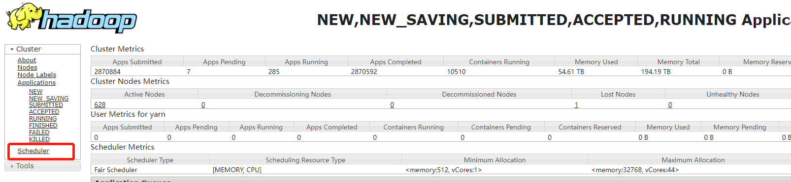Open the decommissioning nodes count link

[x=203, y=104]
